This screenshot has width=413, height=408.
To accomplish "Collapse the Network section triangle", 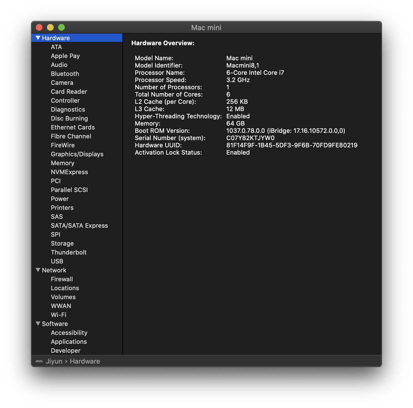I will (x=38, y=270).
